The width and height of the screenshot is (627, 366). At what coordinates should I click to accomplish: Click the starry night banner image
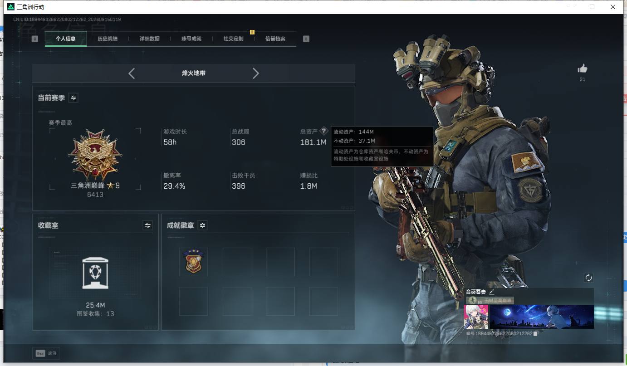point(542,317)
